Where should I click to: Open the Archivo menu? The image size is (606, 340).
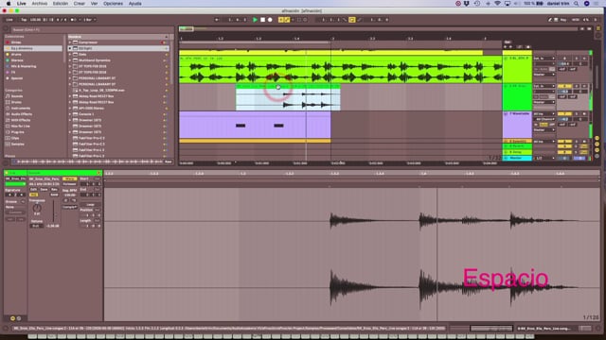[x=40, y=4]
